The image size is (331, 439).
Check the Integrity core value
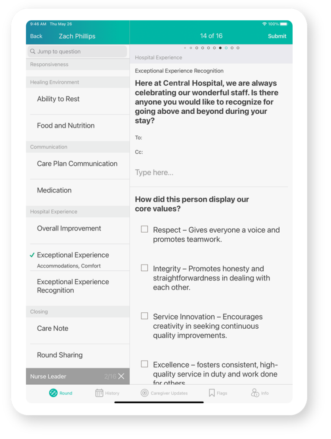144,268
